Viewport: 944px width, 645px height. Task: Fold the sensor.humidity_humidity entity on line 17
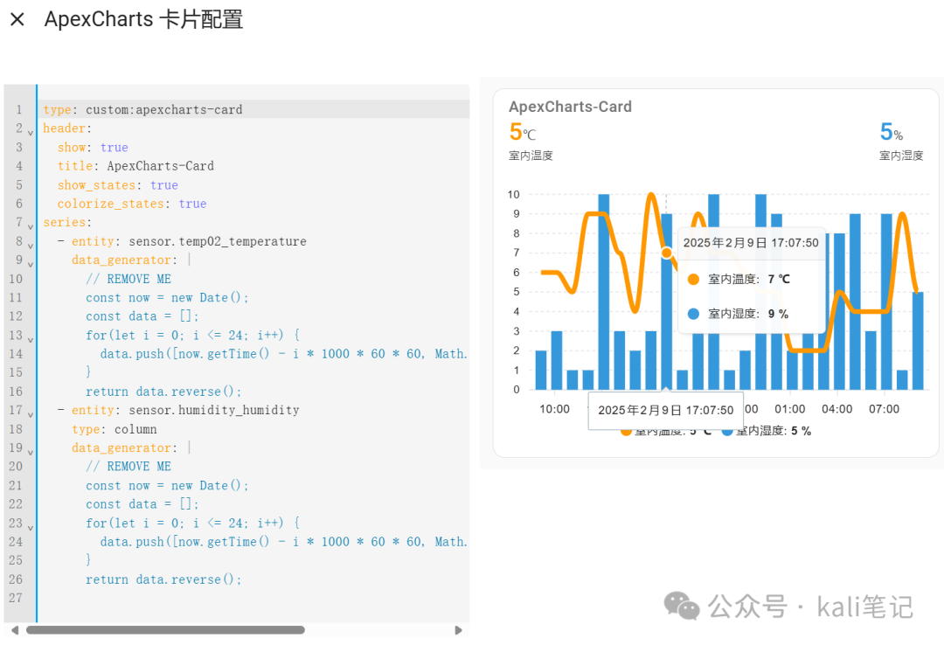(30, 415)
